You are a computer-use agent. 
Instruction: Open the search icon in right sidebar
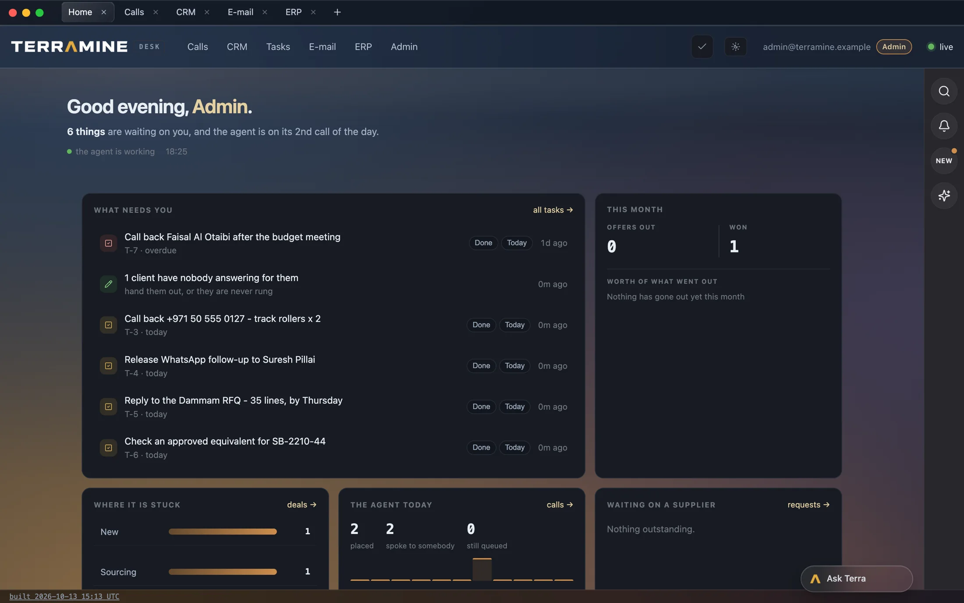[944, 91]
